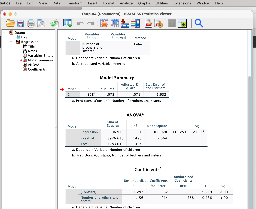Click the Coefficients table title
Image resolution: width=256 pixels, height=209 pixels.
[148, 169]
